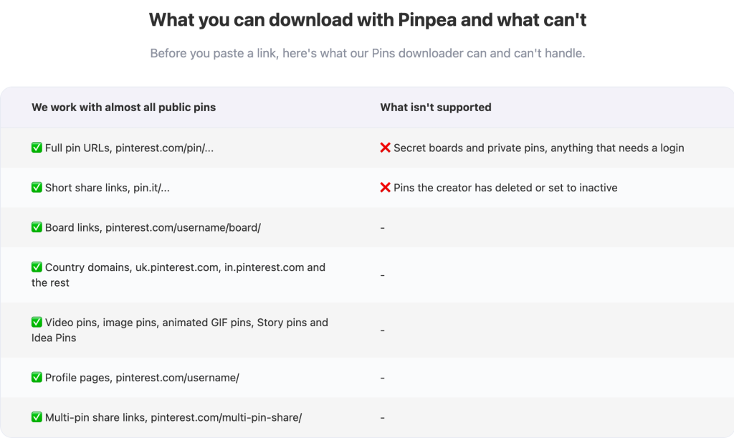Click the checkmark icon before Profile pages

click(x=37, y=378)
